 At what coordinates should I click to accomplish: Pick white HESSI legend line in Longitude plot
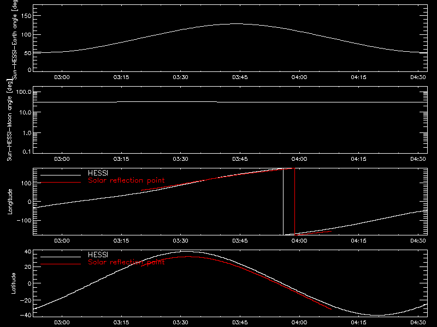point(61,175)
